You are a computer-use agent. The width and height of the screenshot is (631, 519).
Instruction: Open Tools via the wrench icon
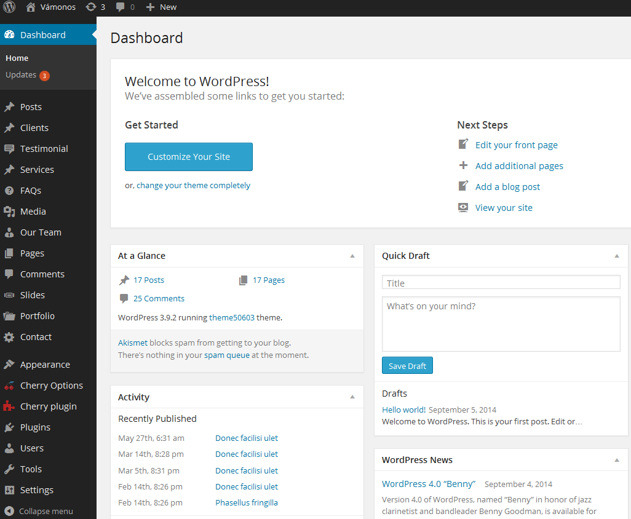coord(9,469)
